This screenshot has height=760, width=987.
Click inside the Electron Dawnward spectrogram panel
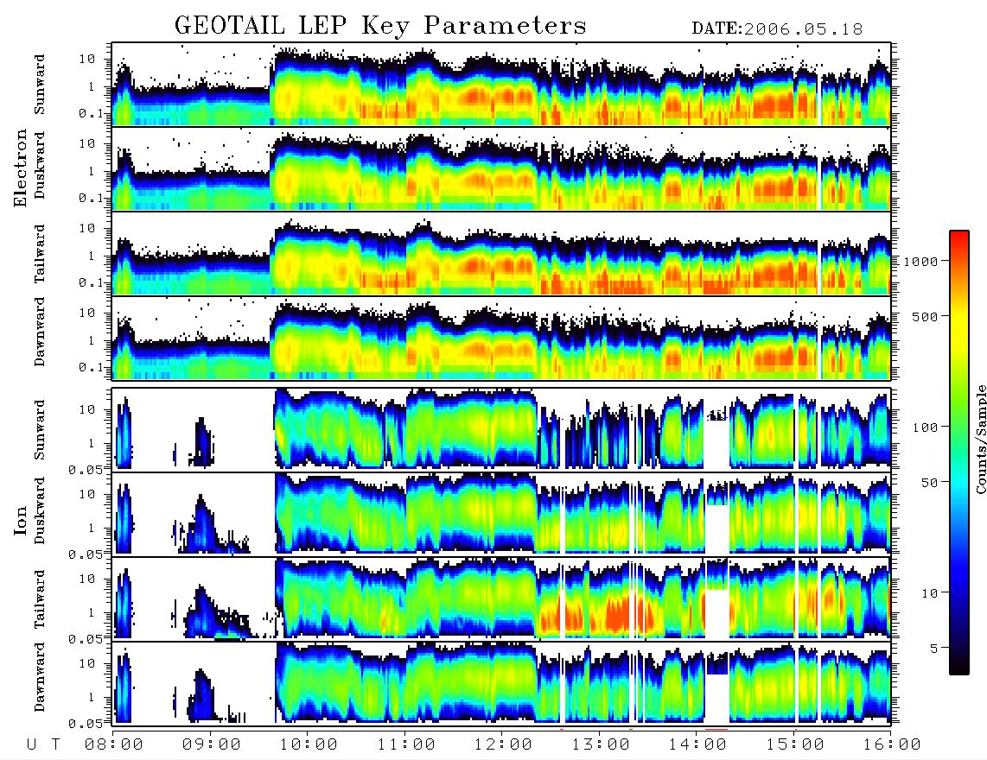tap(501, 338)
